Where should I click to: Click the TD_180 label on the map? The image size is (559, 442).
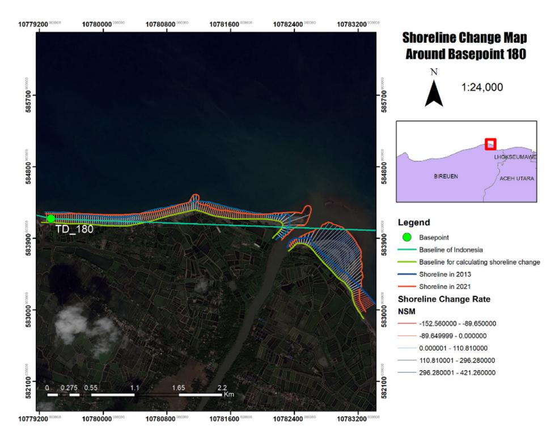pos(74,229)
